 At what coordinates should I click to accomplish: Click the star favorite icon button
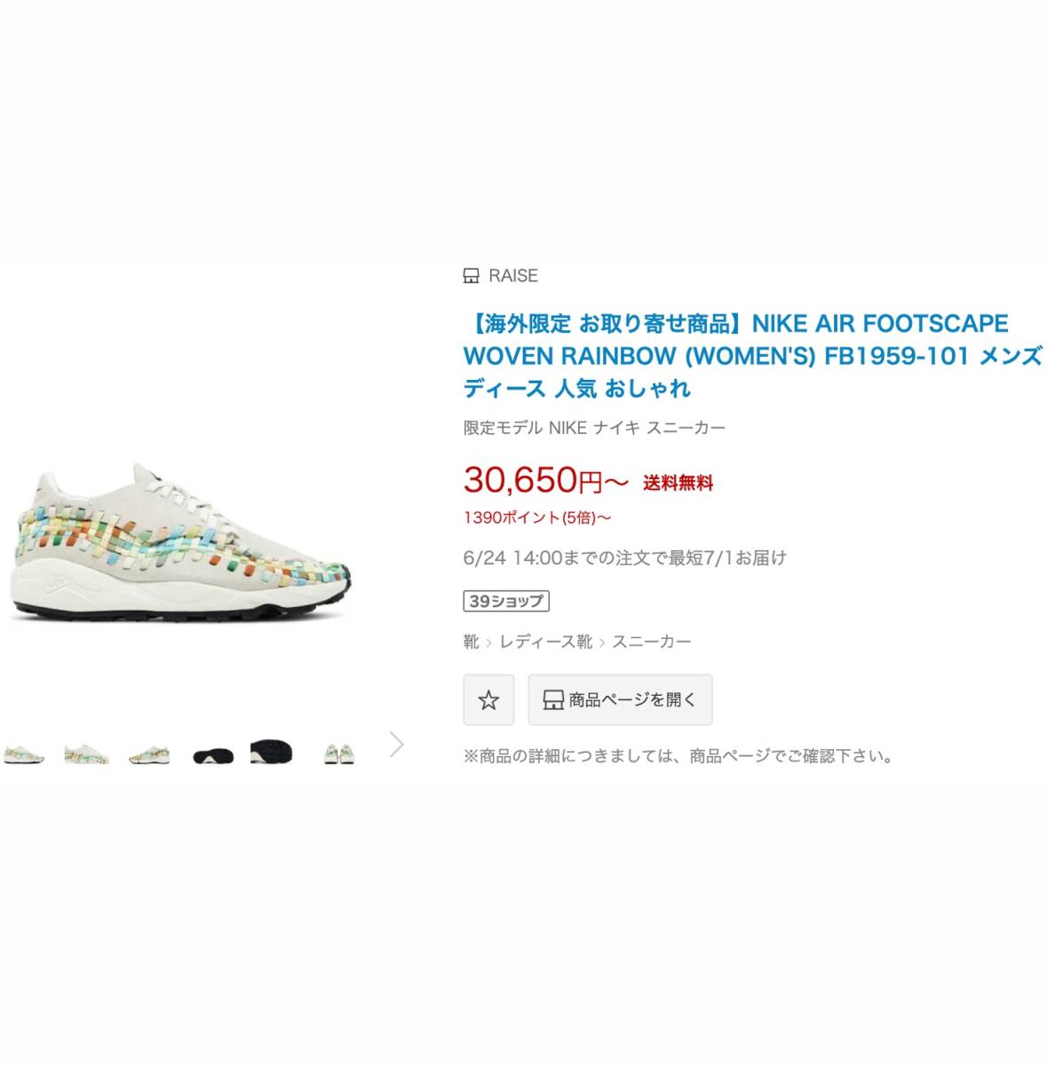488,700
